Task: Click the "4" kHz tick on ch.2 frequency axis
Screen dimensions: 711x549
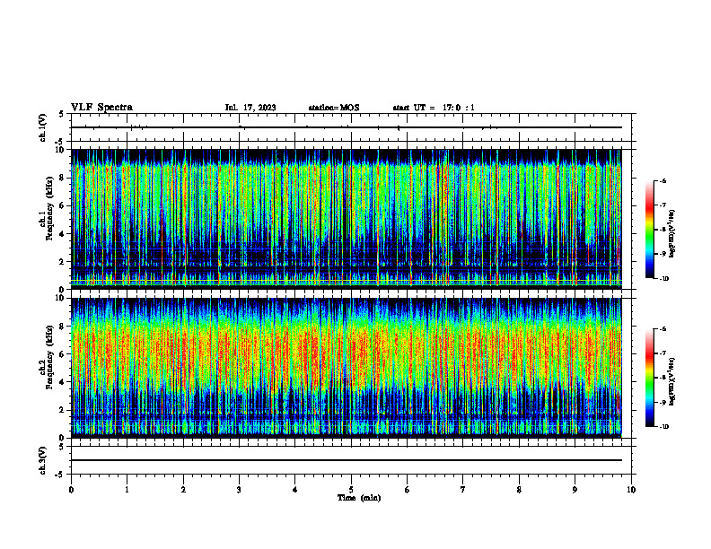Action: (x=63, y=382)
